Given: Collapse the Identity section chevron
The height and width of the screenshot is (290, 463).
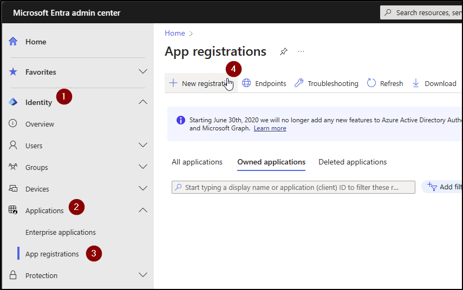Looking at the screenshot, I should 143,102.
